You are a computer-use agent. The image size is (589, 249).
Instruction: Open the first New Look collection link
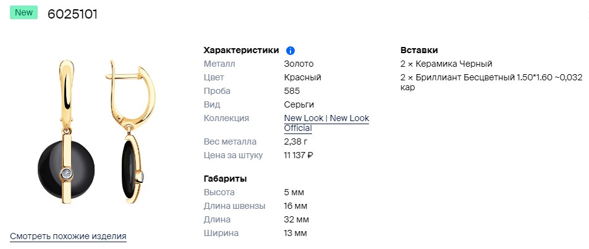[x=304, y=118]
